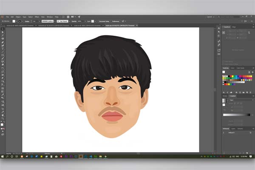Open the Window menu
Screen dimensions: 255x170
50,17
